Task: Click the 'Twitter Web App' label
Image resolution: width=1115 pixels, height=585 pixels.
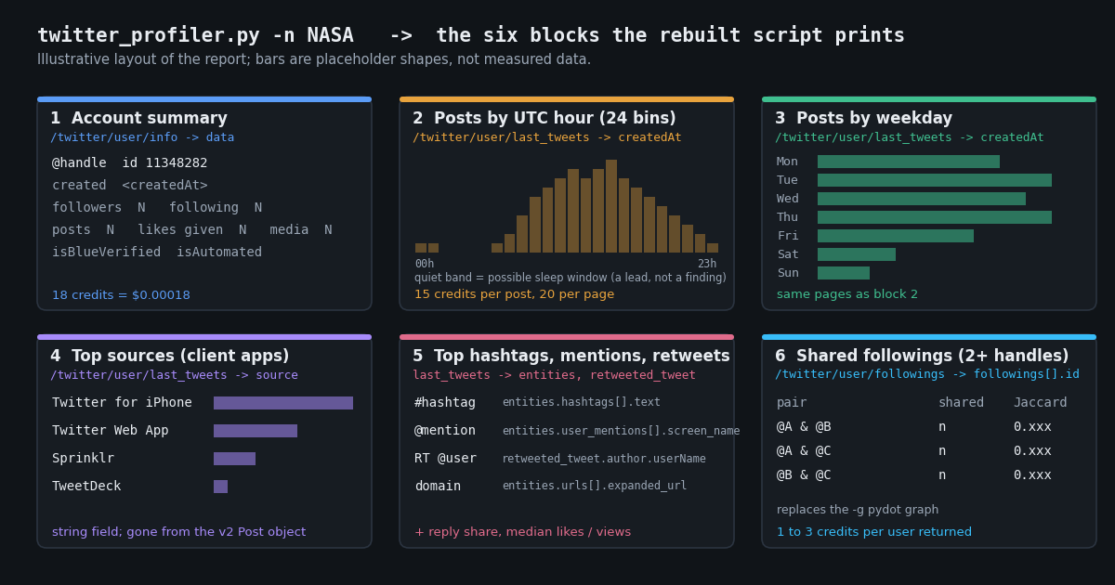Action: pyautogui.click(x=111, y=431)
